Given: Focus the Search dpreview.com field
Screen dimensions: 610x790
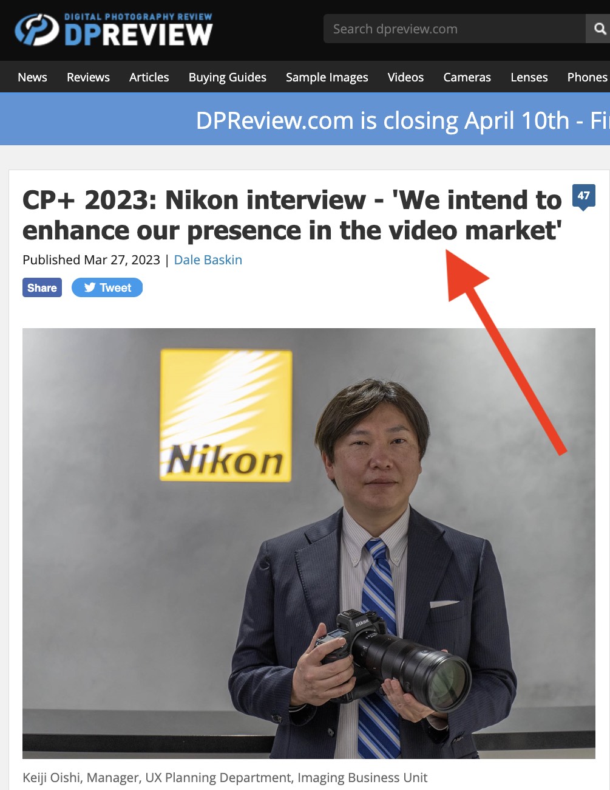Looking at the screenshot, I should pos(455,29).
